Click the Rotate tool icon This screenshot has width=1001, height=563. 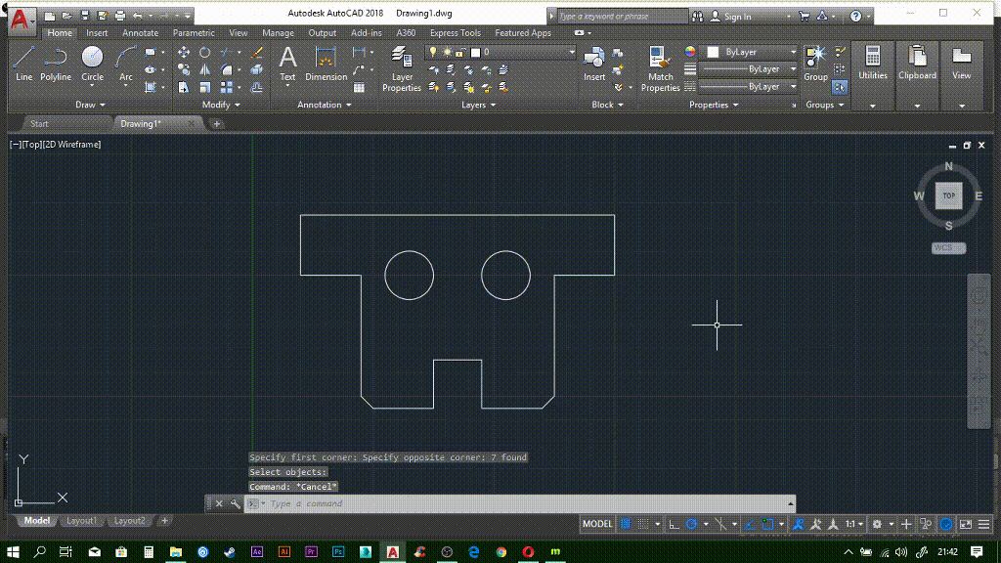205,53
